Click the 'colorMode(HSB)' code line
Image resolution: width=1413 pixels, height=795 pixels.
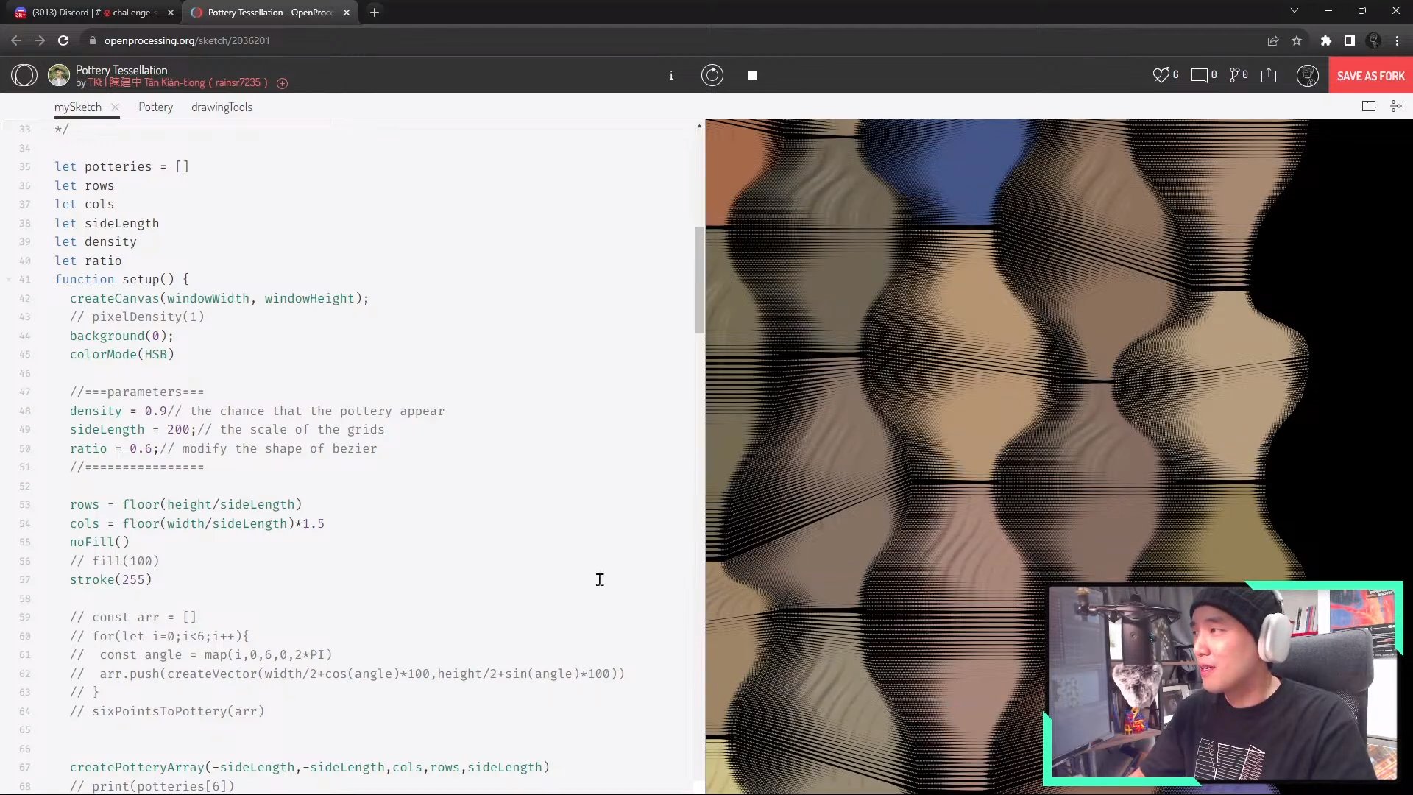tap(122, 355)
